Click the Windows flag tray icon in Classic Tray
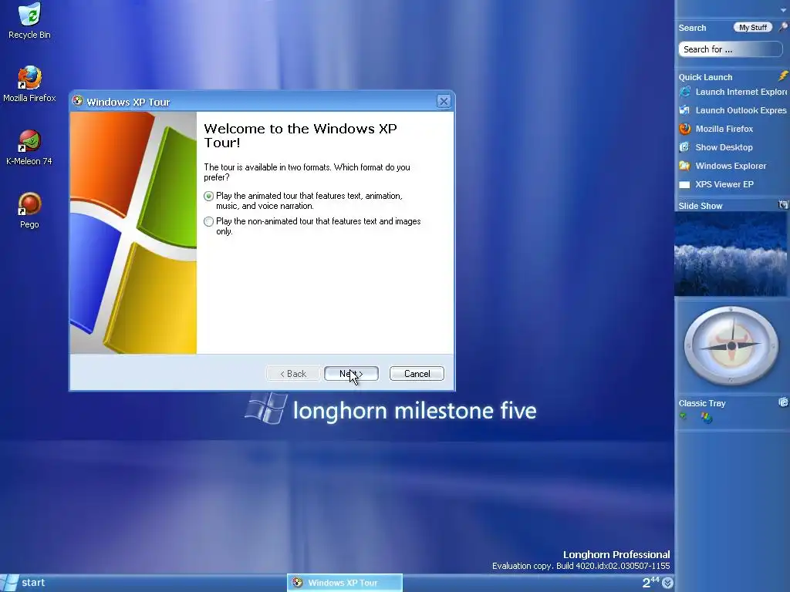 point(707,417)
